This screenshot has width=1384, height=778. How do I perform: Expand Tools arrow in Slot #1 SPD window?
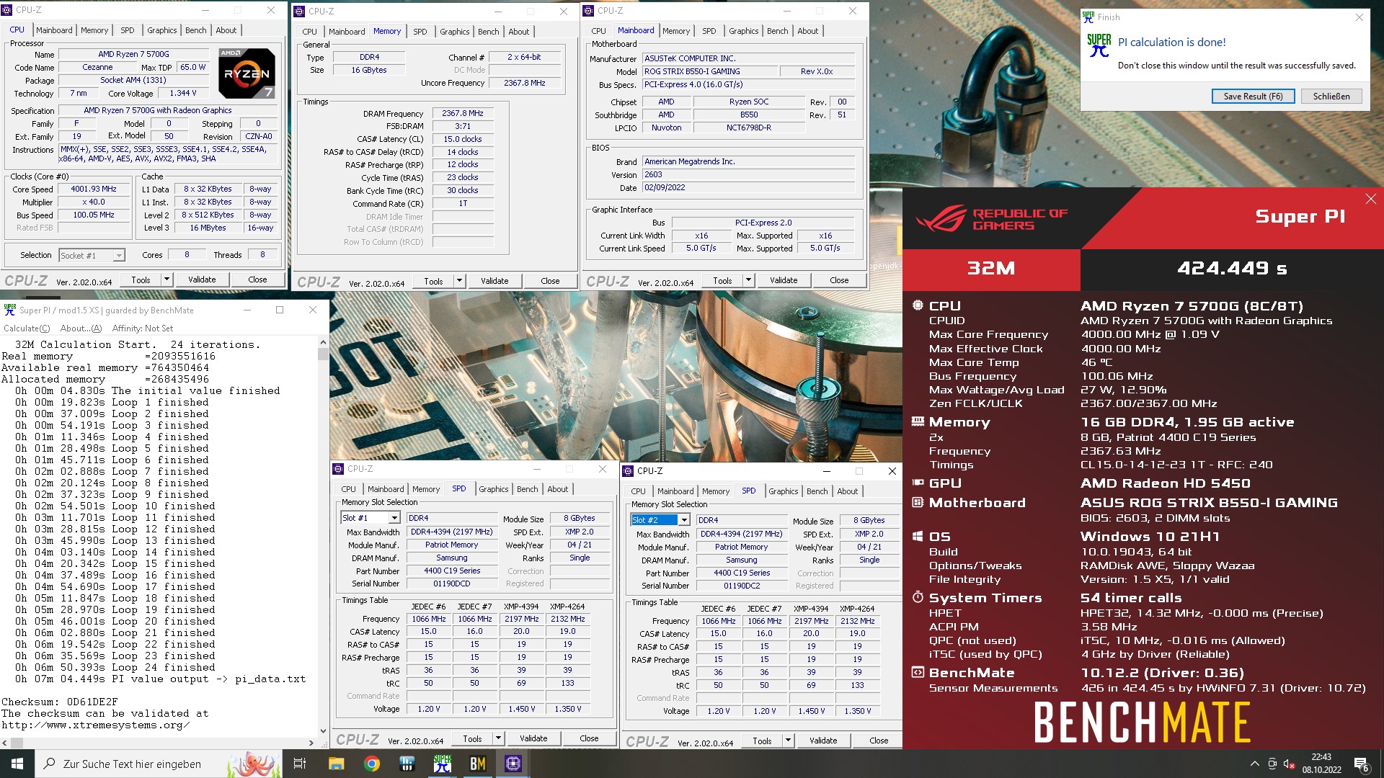click(498, 738)
